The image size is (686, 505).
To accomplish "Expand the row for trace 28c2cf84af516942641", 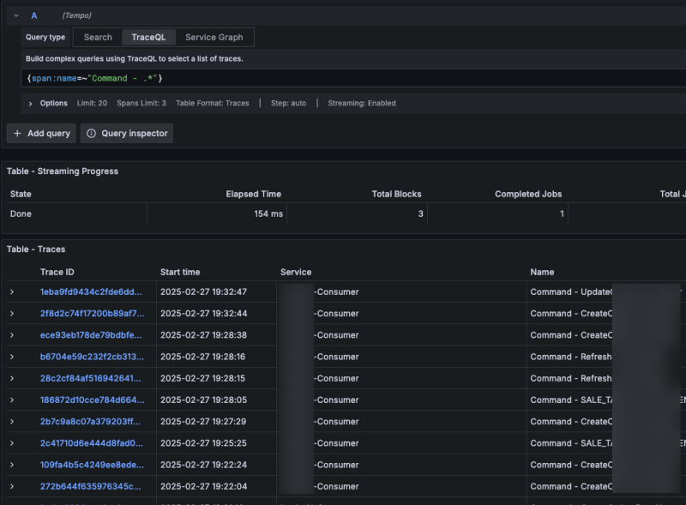I will tap(12, 378).
